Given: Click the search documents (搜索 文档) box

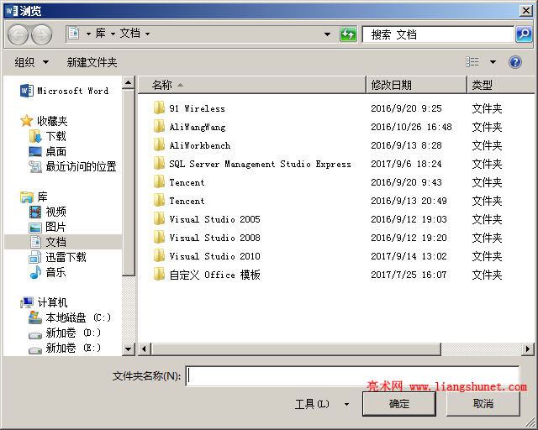Looking at the screenshot, I should click(438, 34).
